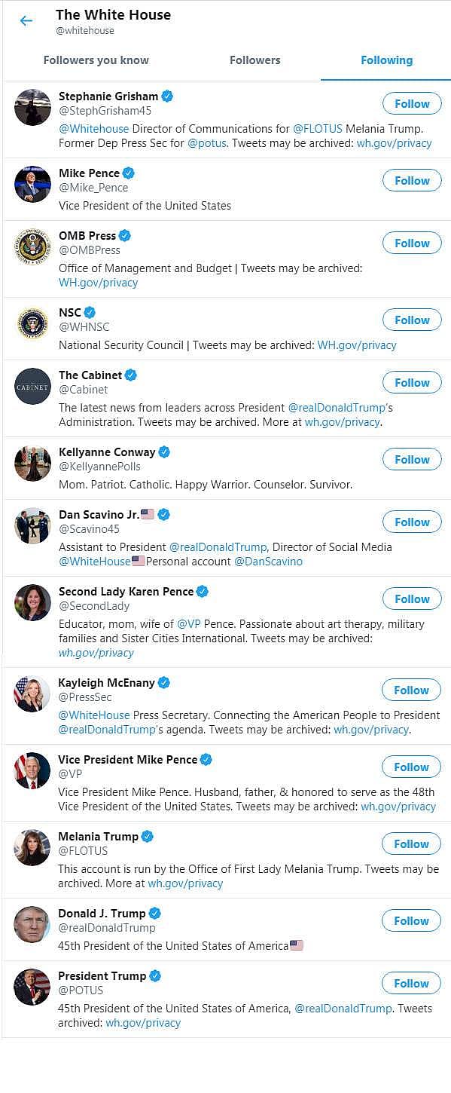Viewport: 451px width, 1093px height.
Task: Click NSC presidential seal avatar
Action: [32, 323]
